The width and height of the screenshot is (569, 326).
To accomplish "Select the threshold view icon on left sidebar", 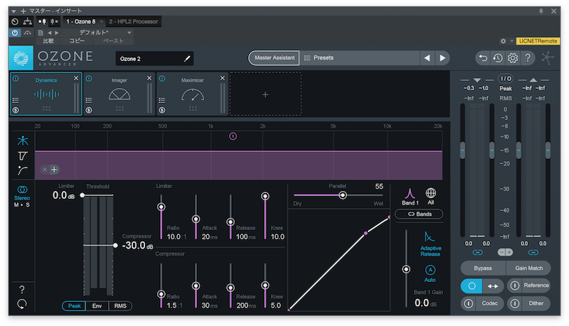I will pos(23,156).
